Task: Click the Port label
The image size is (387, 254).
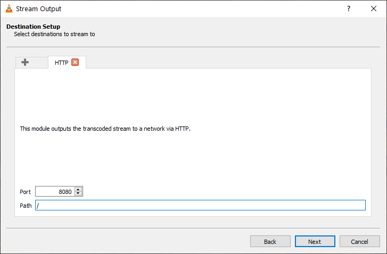Action: click(25, 192)
